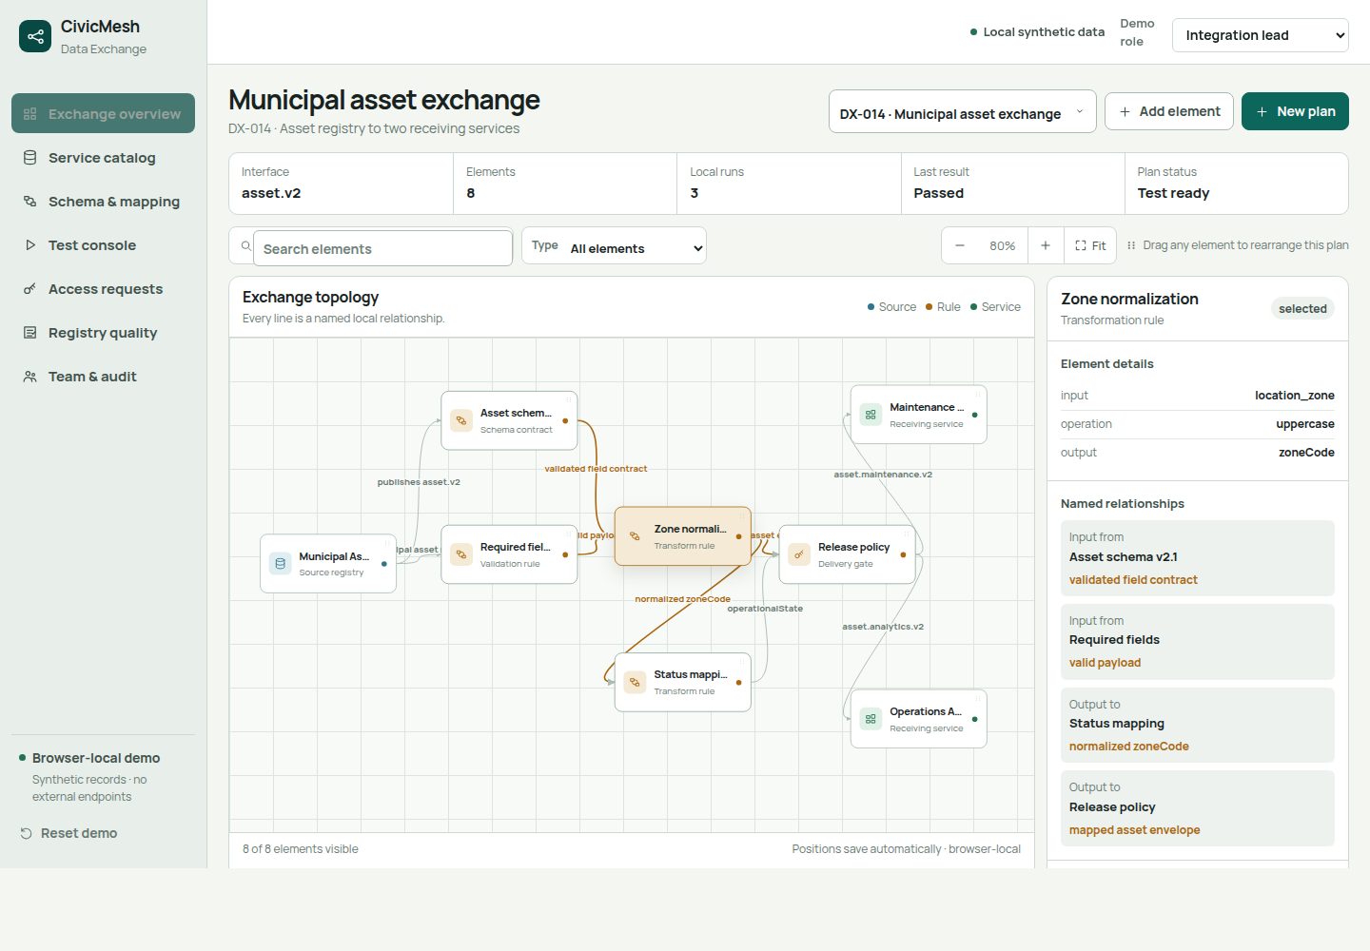Click the 'asset.analytics.v2' edge label
Viewport: 1370px width, 951px height.
(883, 627)
